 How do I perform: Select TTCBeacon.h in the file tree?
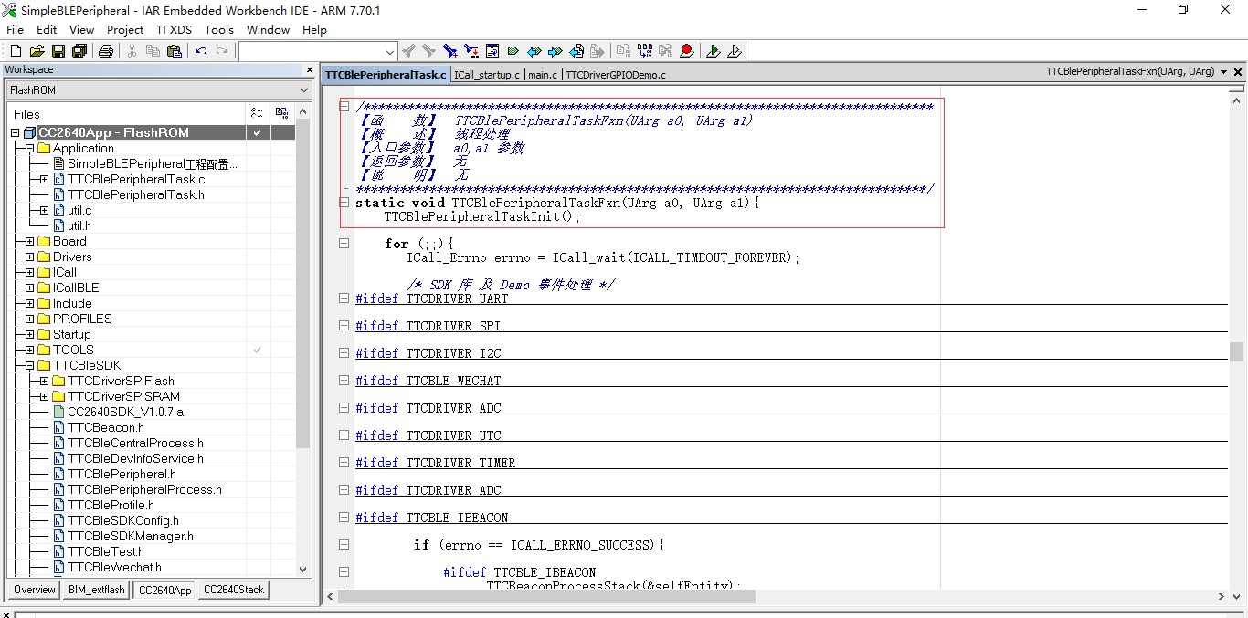point(106,427)
